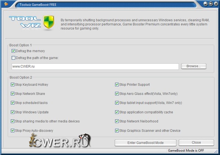Toggle Stop Windows Update checkbox
Screen dimensions: 220x155
13,112
